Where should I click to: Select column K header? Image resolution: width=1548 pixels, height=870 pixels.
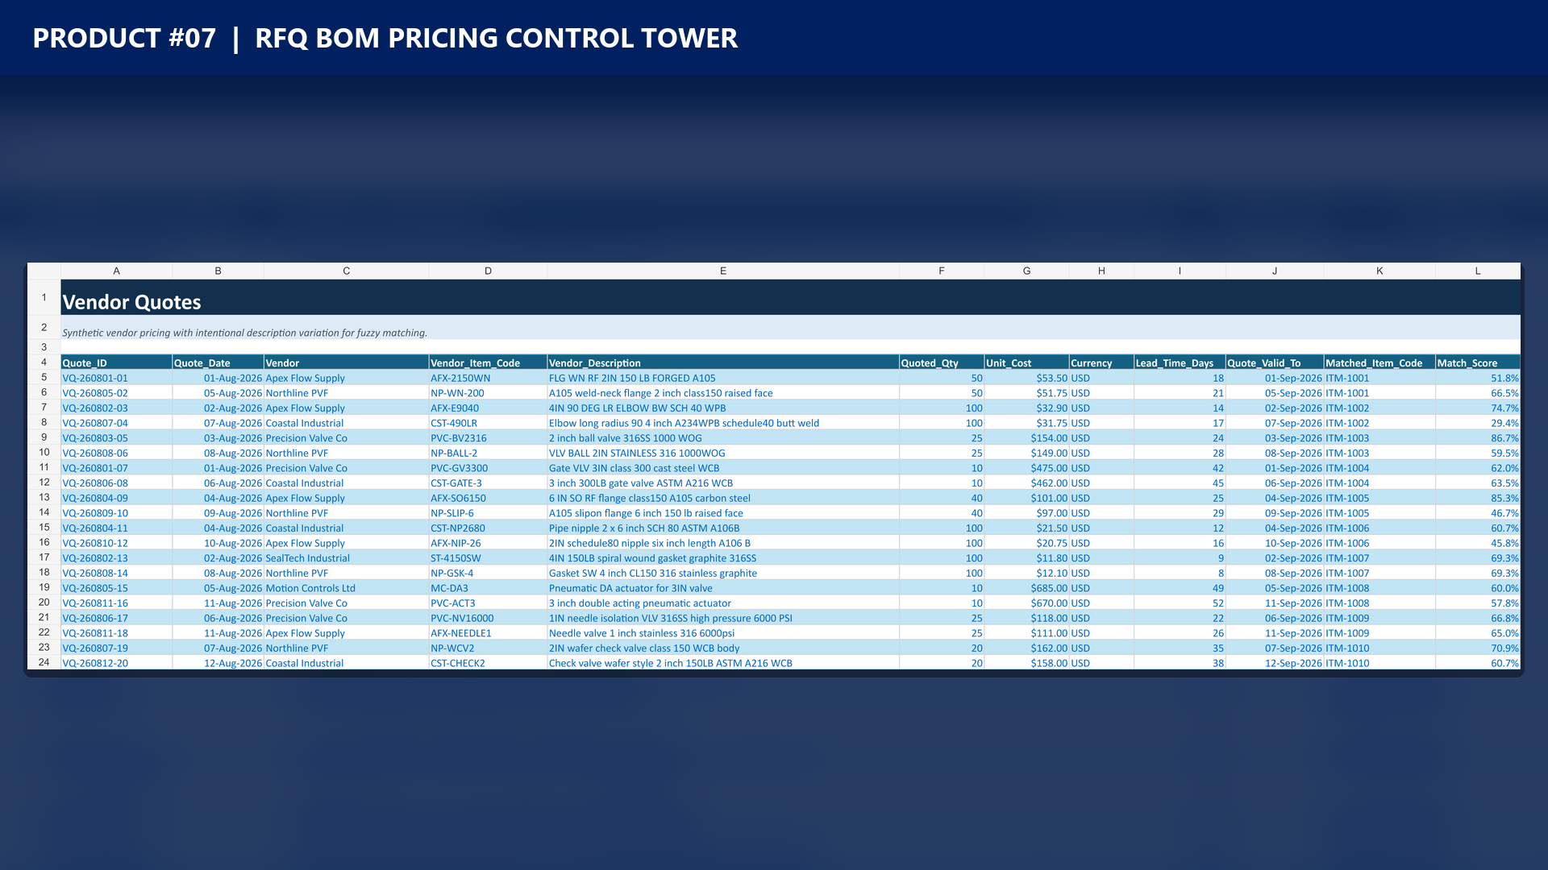click(1379, 271)
